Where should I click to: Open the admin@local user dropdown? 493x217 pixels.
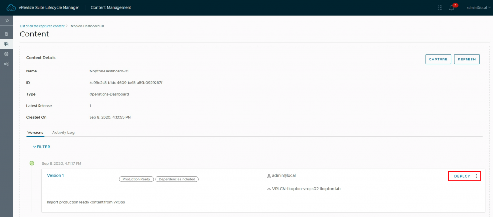point(478,8)
